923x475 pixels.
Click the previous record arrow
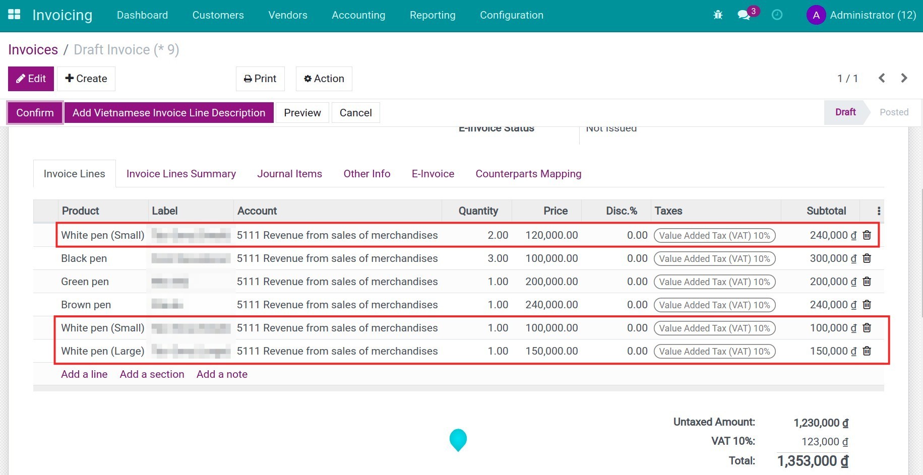(x=882, y=78)
